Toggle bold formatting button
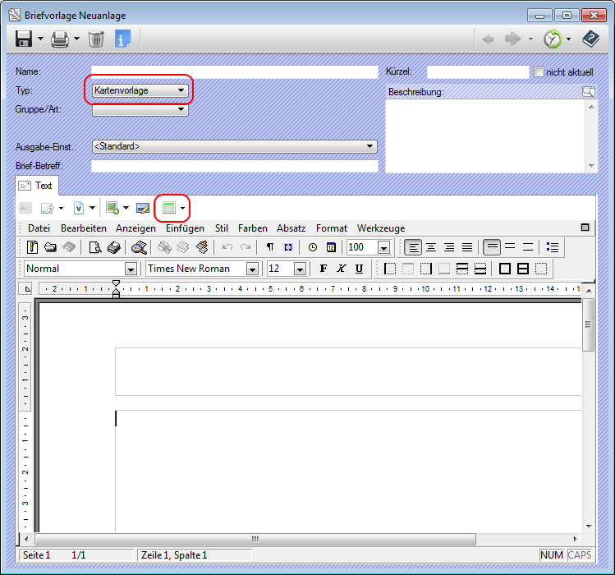615x575 pixels. coord(323,269)
